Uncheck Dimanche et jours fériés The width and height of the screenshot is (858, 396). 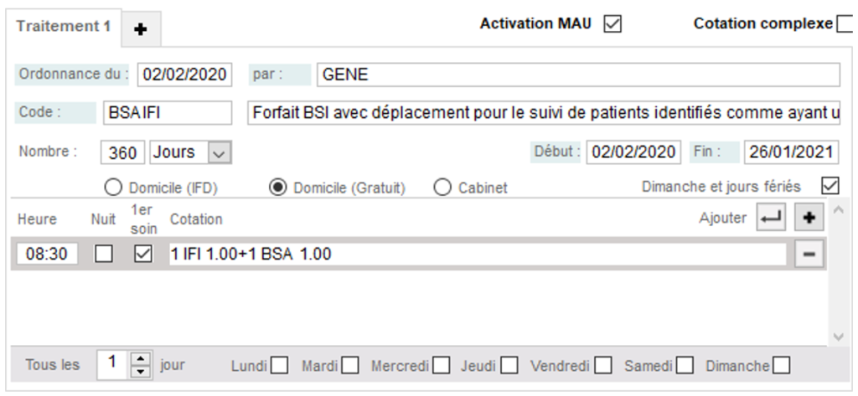[830, 186]
